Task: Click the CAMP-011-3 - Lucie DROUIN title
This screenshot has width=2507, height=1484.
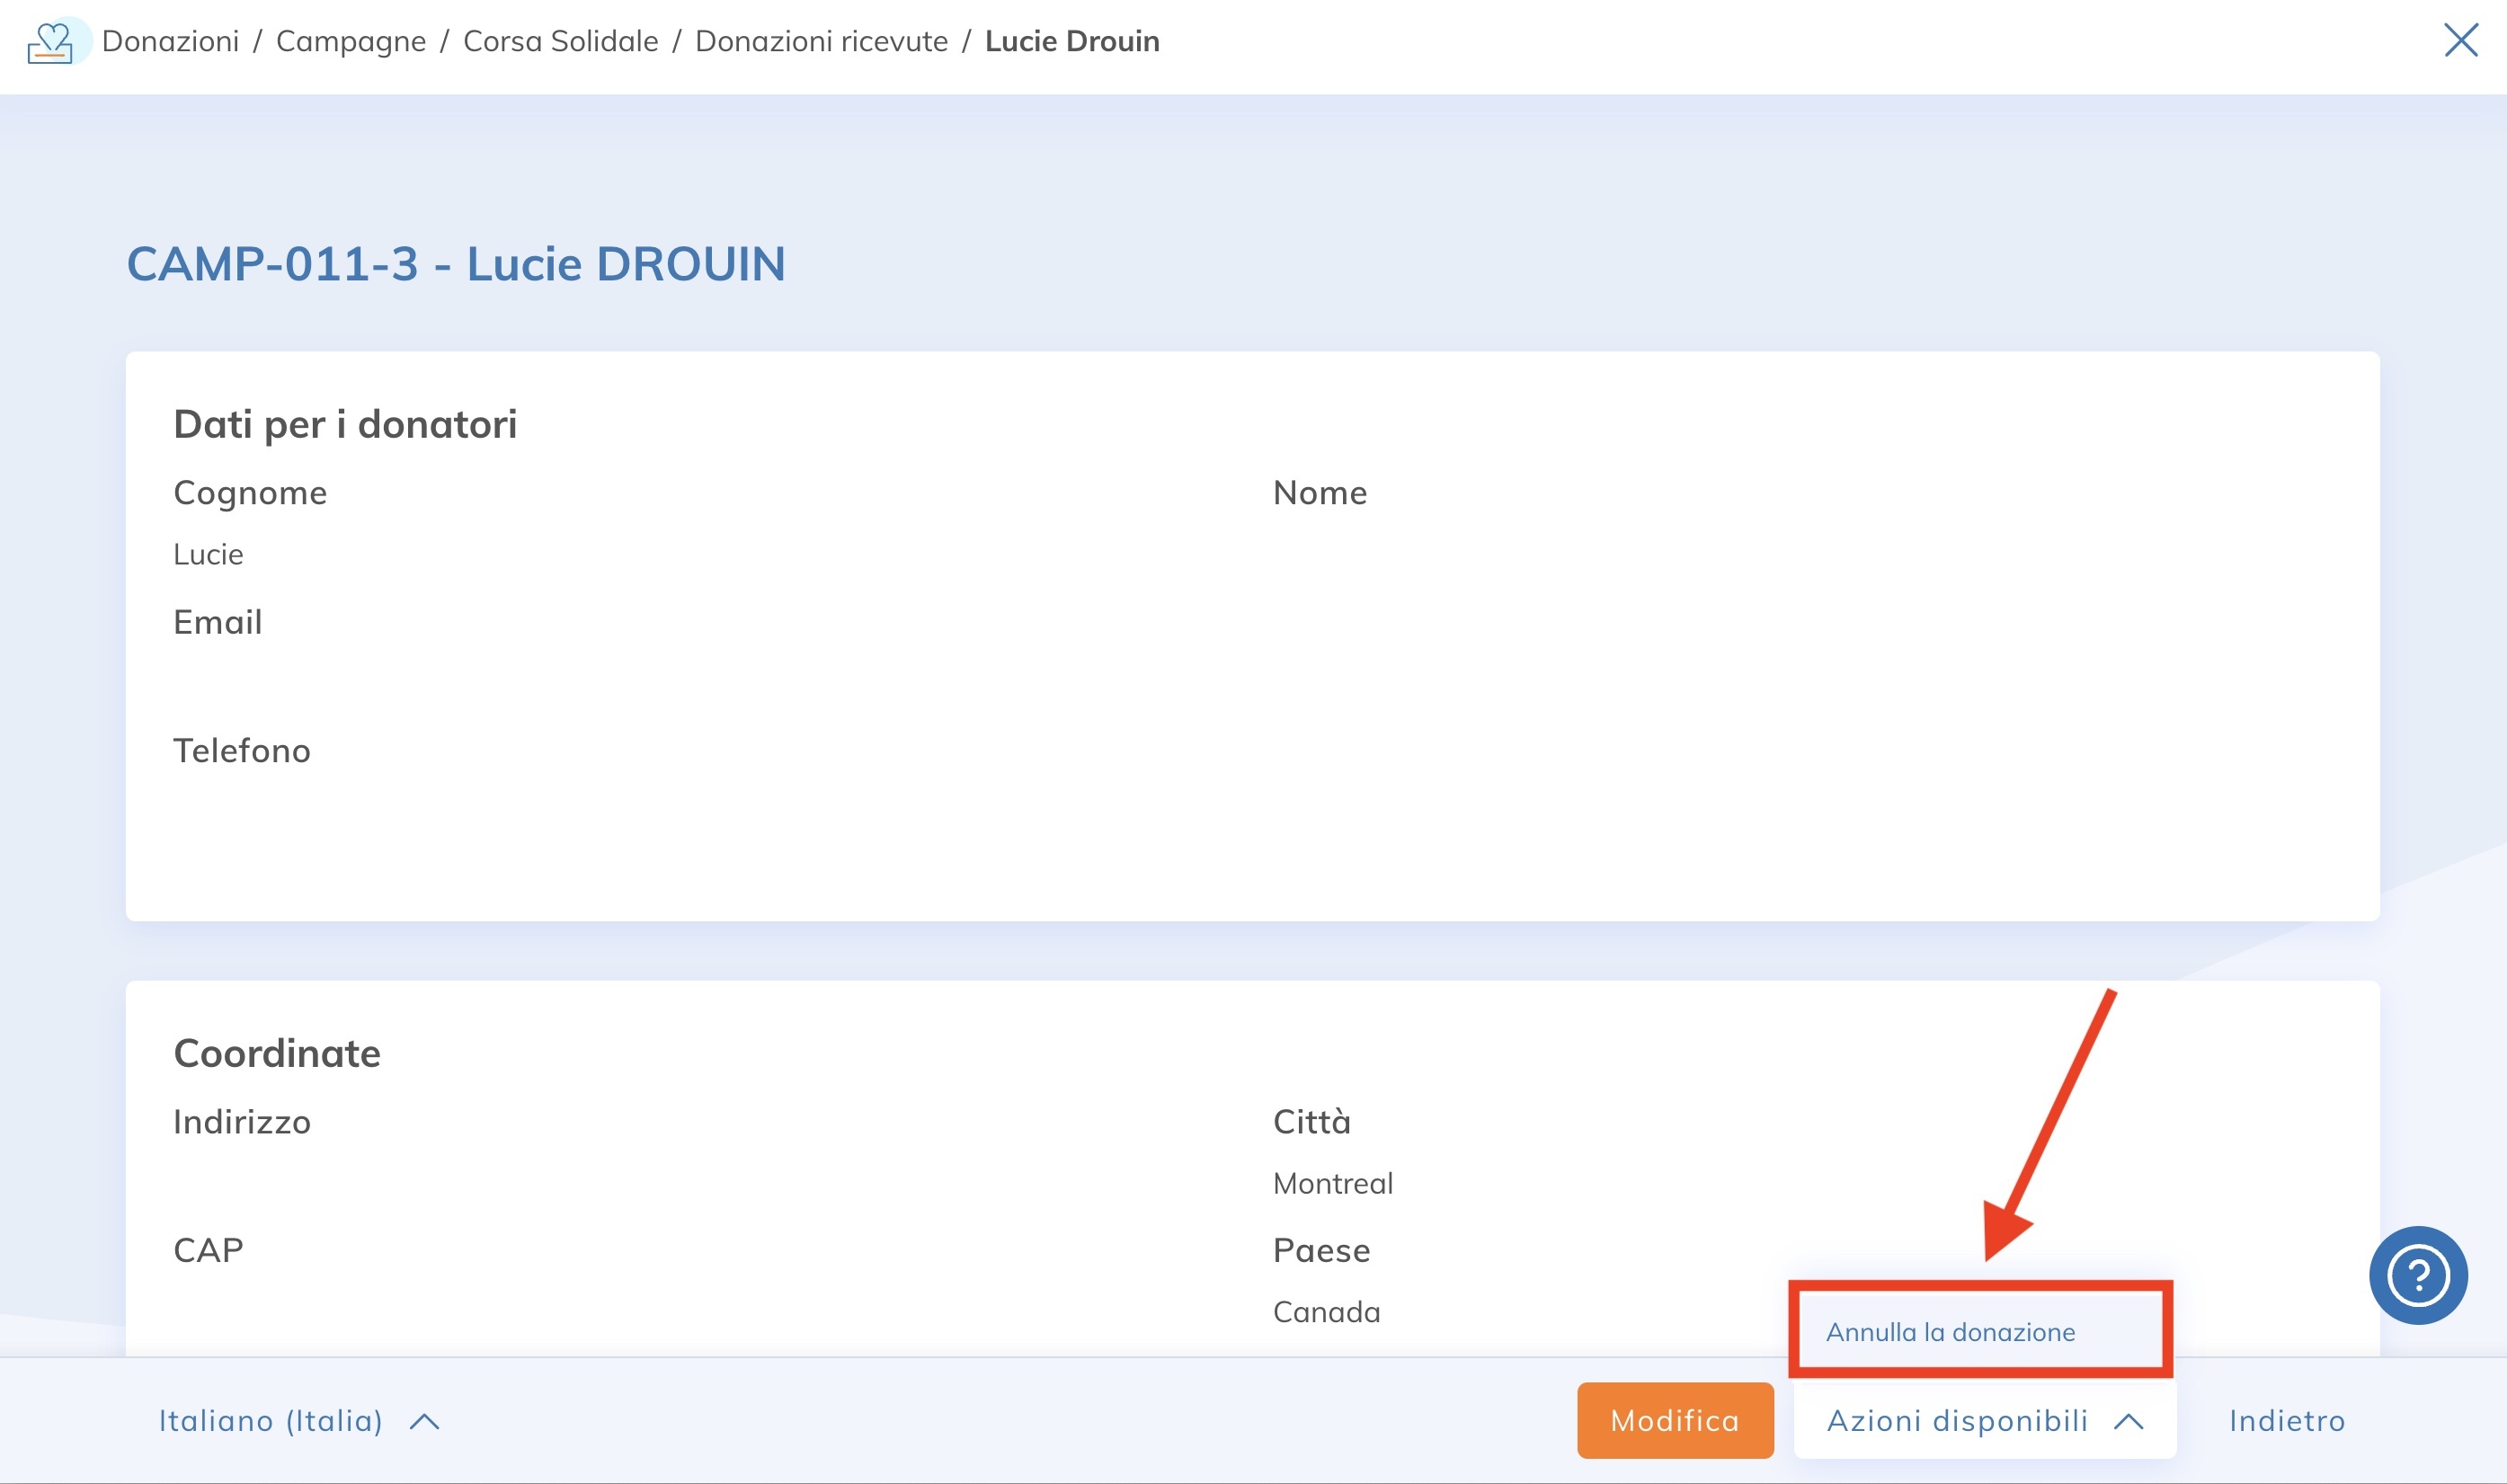Action: [x=456, y=264]
